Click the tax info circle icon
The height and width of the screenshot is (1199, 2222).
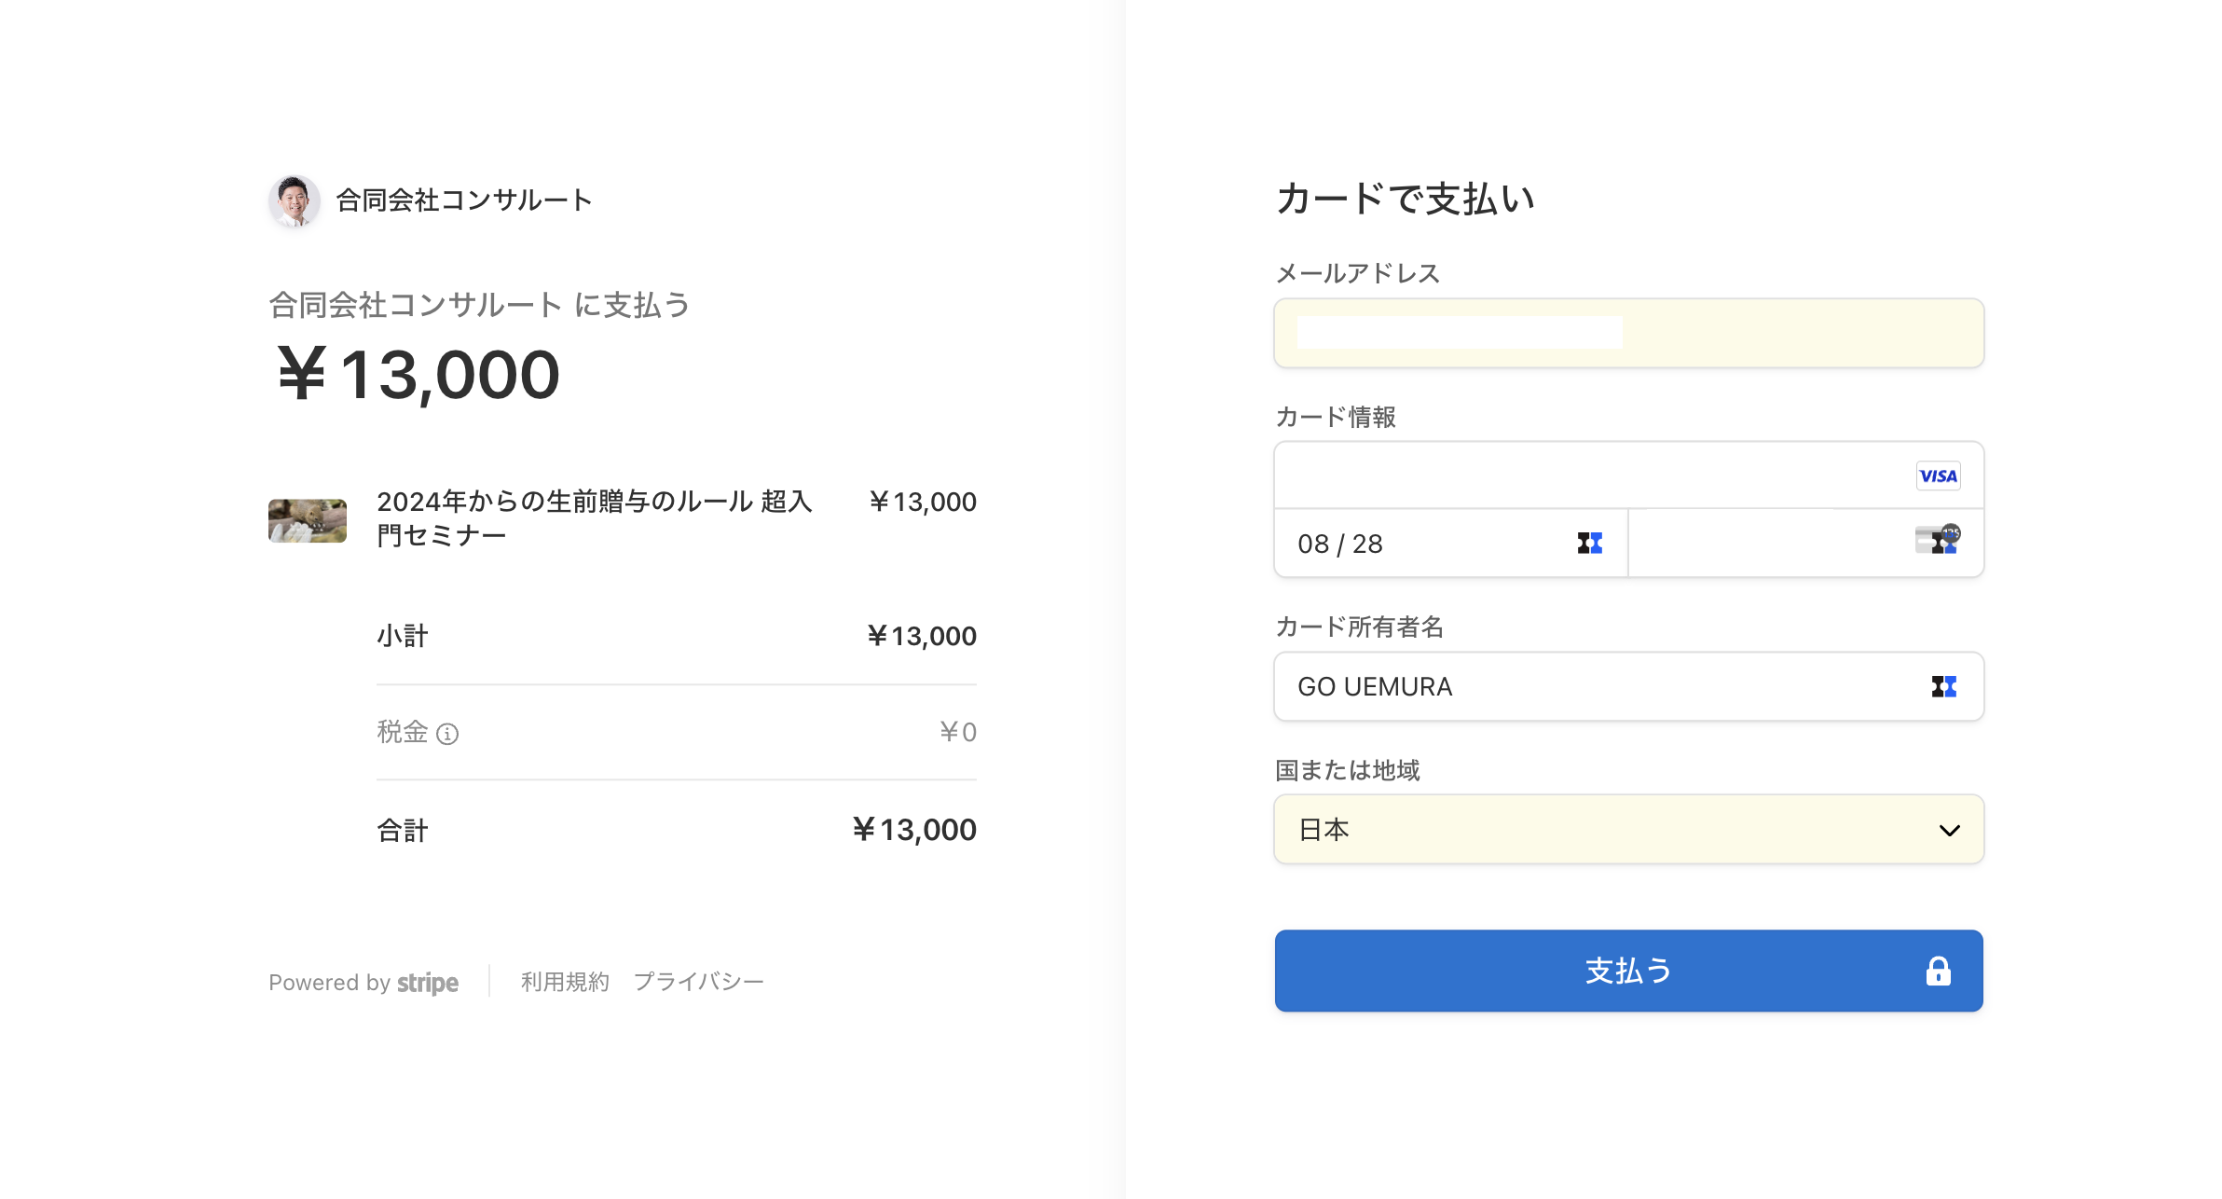click(x=447, y=734)
